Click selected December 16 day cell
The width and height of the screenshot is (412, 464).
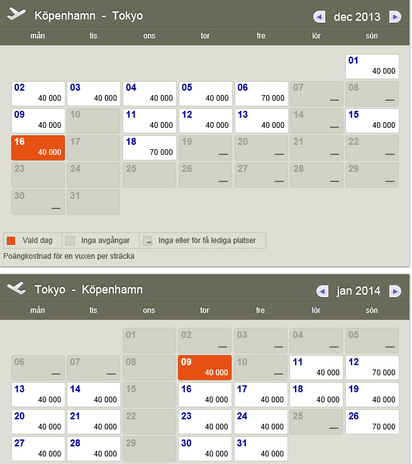(38, 147)
